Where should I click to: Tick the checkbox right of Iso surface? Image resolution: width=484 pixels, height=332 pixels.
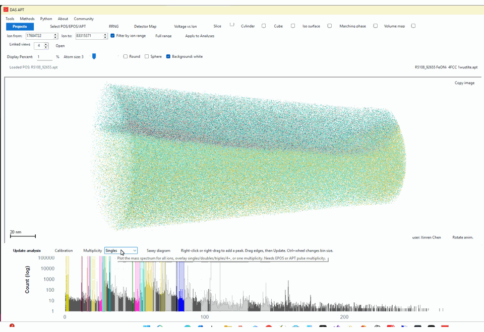[330, 26]
